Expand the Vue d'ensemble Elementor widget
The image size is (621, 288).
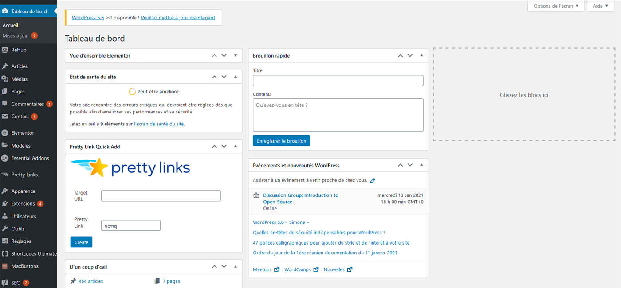pyautogui.click(x=236, y=56)
